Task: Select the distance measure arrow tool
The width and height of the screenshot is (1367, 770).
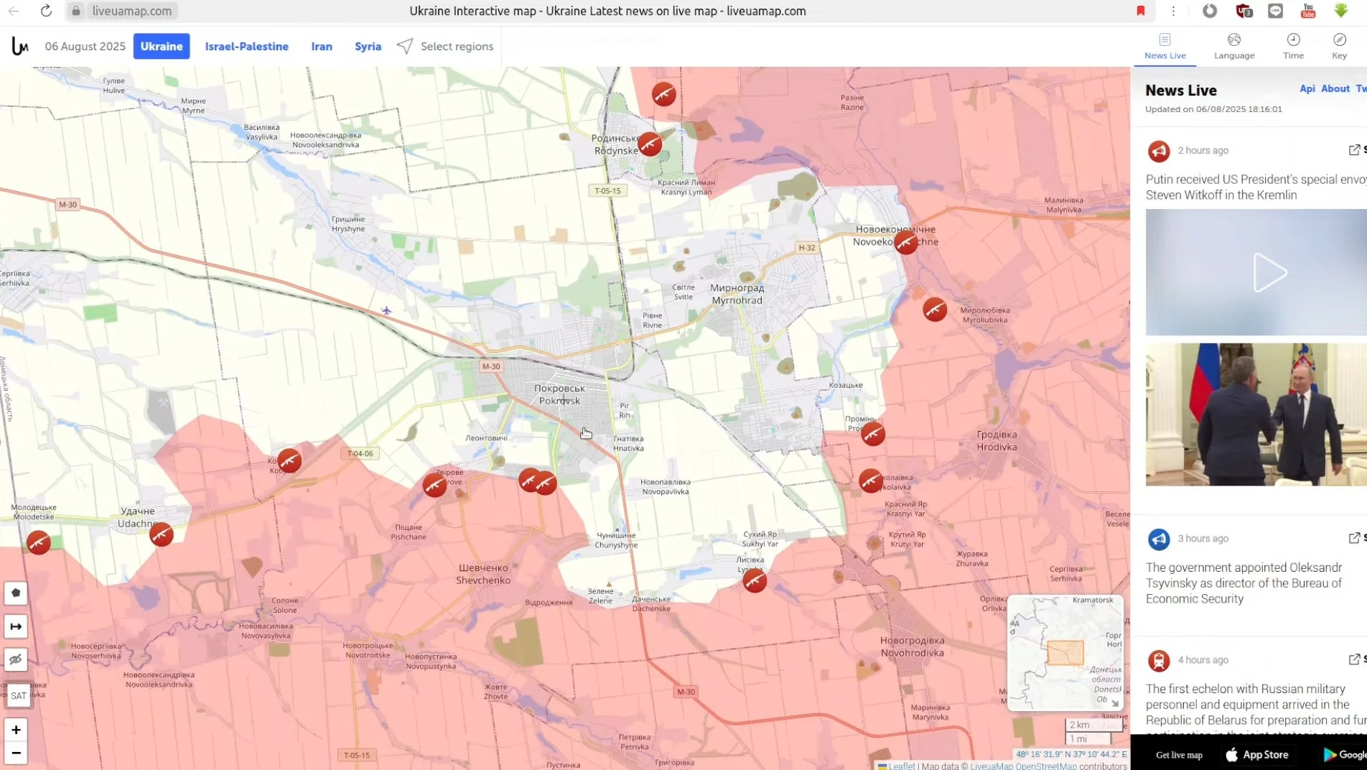Action: [16, 626]
